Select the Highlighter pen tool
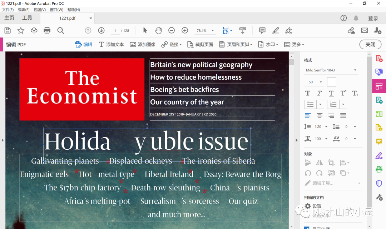The image size is (386, 229). tap(276, 30)
